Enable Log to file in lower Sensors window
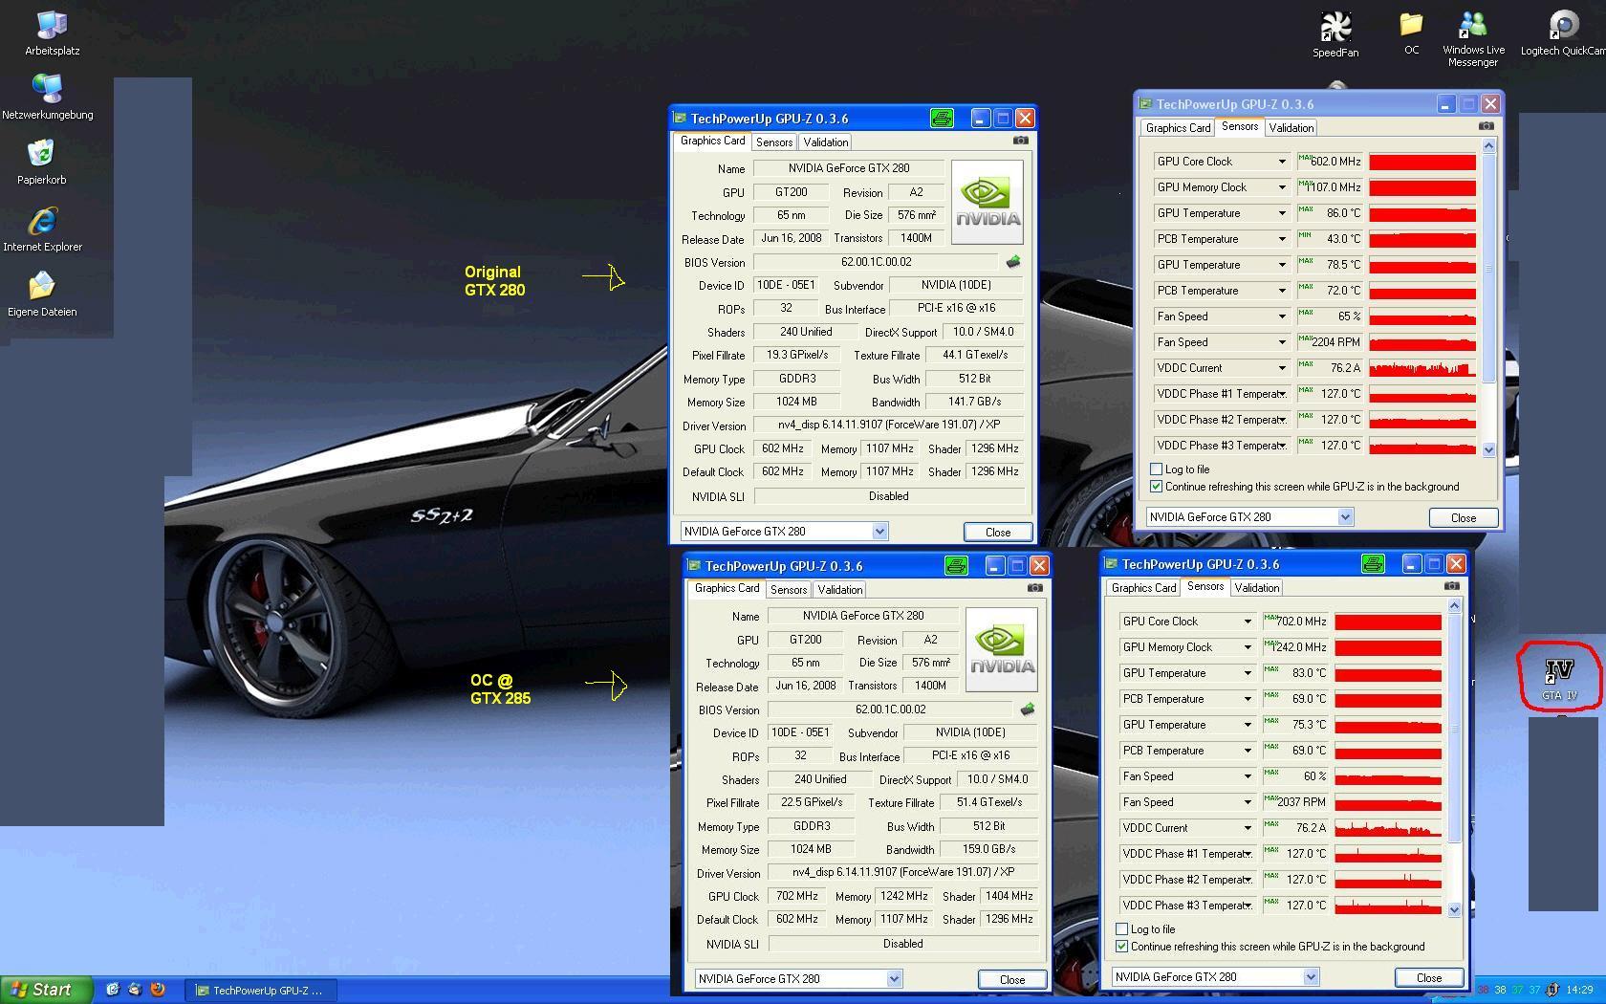The image size is (1606, 1004). click(x=1121, y=929)
